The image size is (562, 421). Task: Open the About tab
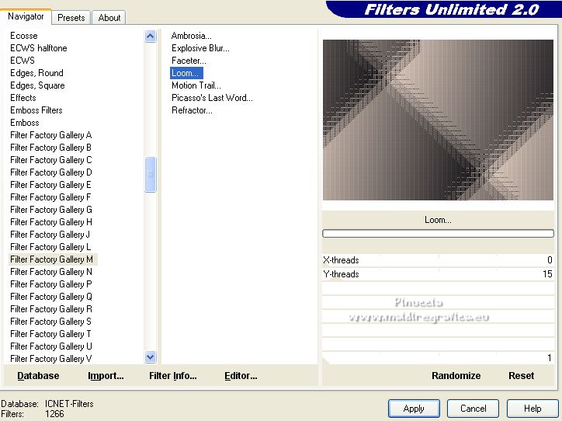109,18
